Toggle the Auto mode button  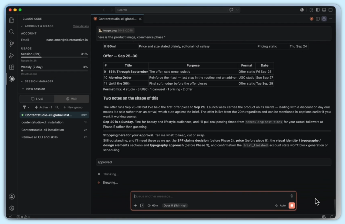(x=280, y=205)
